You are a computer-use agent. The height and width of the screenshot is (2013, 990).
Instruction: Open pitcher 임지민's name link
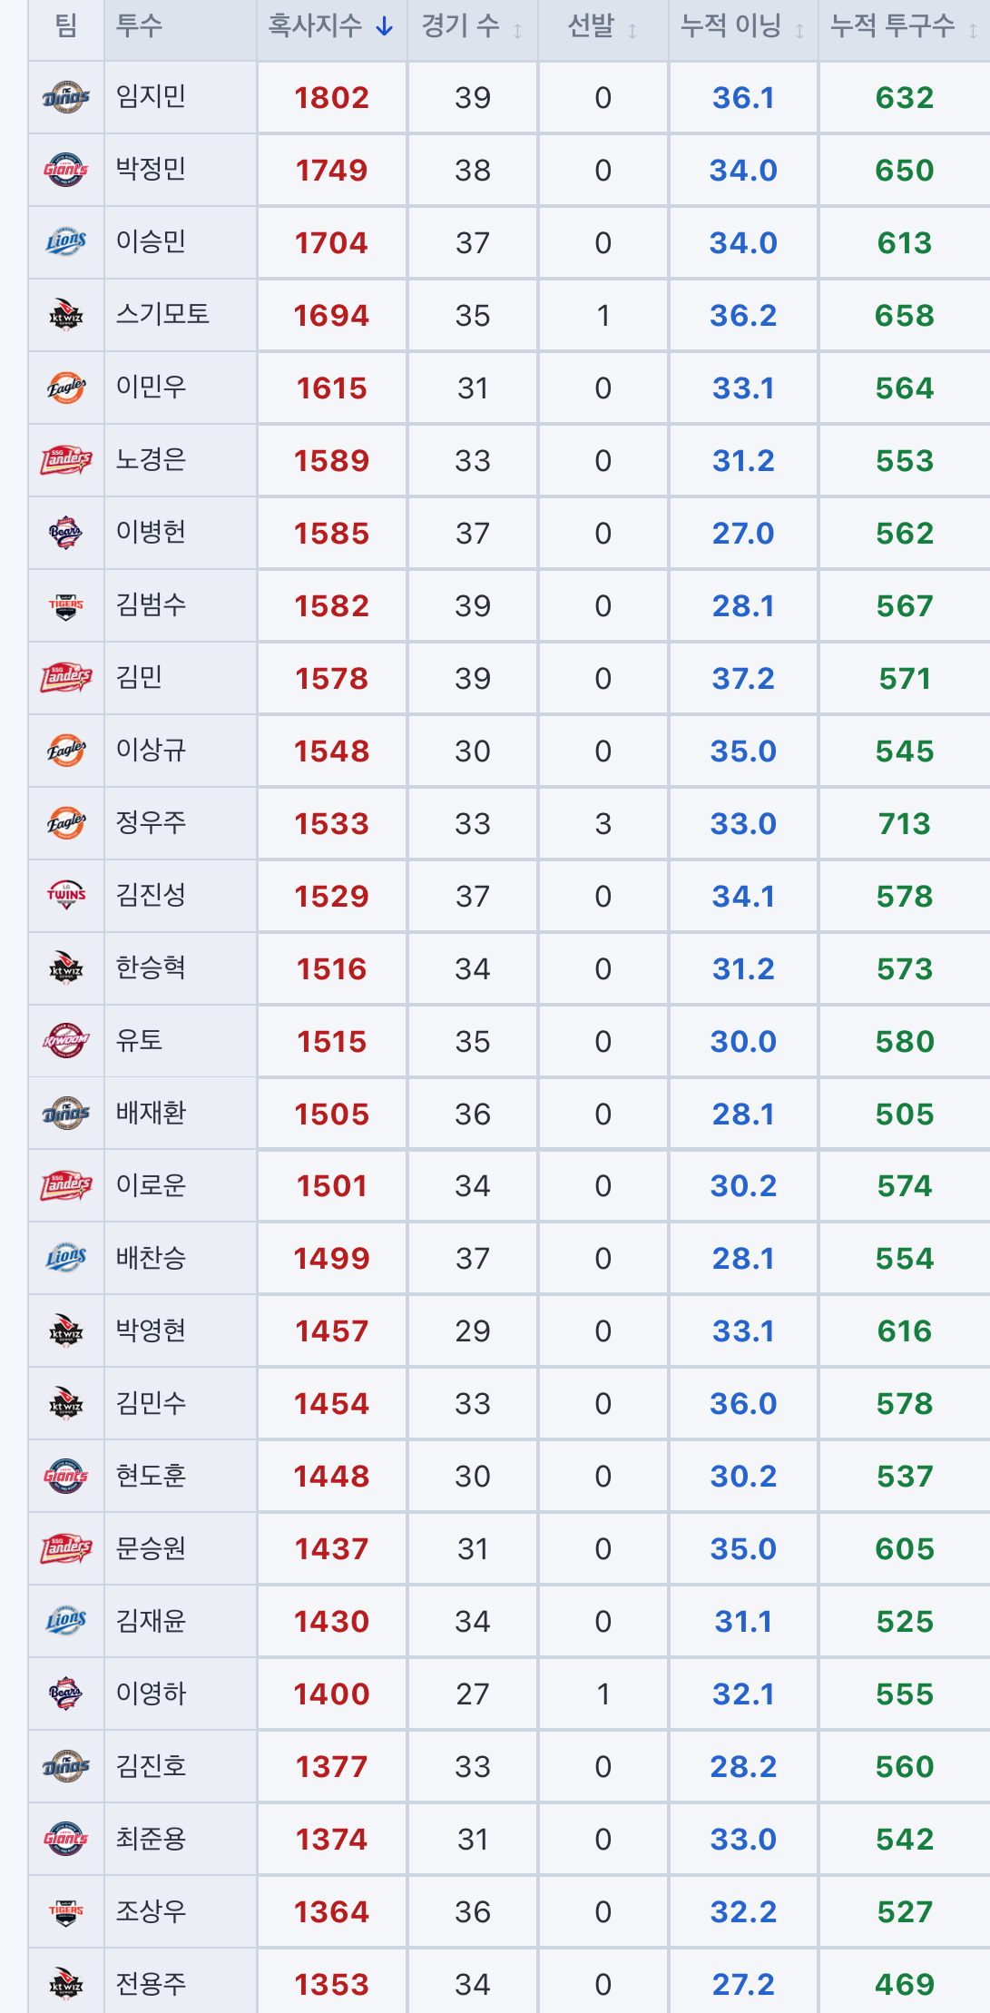coord(151,95)
